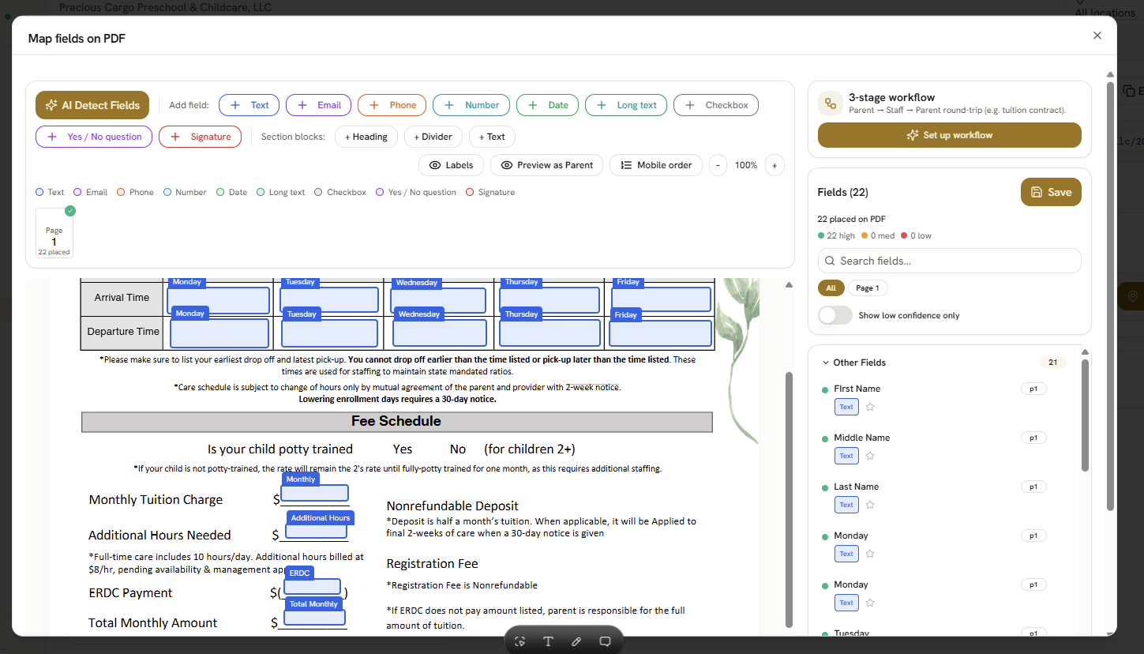This screenshot has width=1144, height=654.
Task: Click All locations in background window
Action: point(1105,13)
